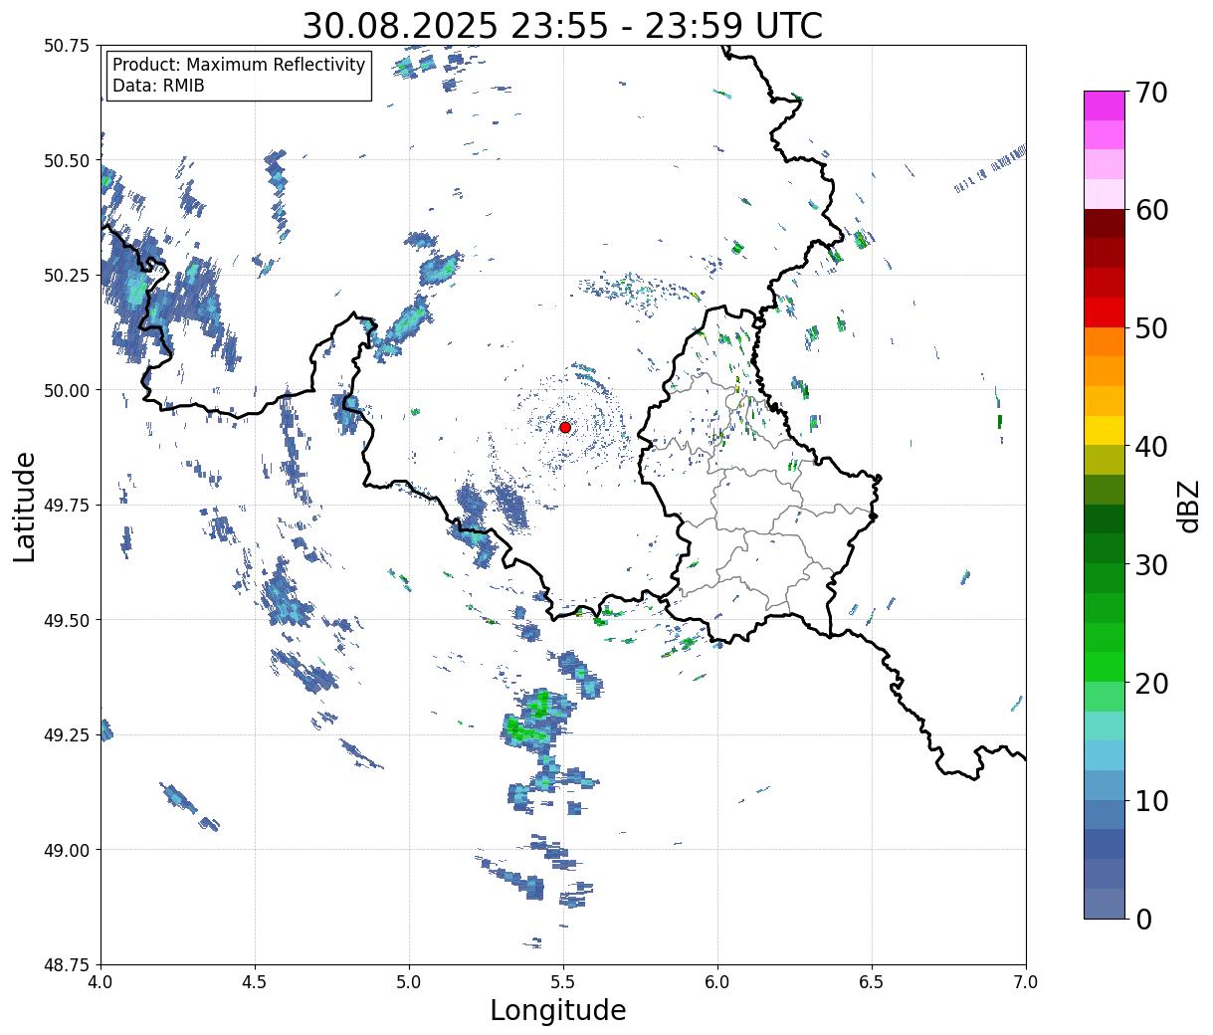The width and height of the screenshot is (1213, 1035).
Task: Click the colorbar tick label 30
Action: (1150, 564)
